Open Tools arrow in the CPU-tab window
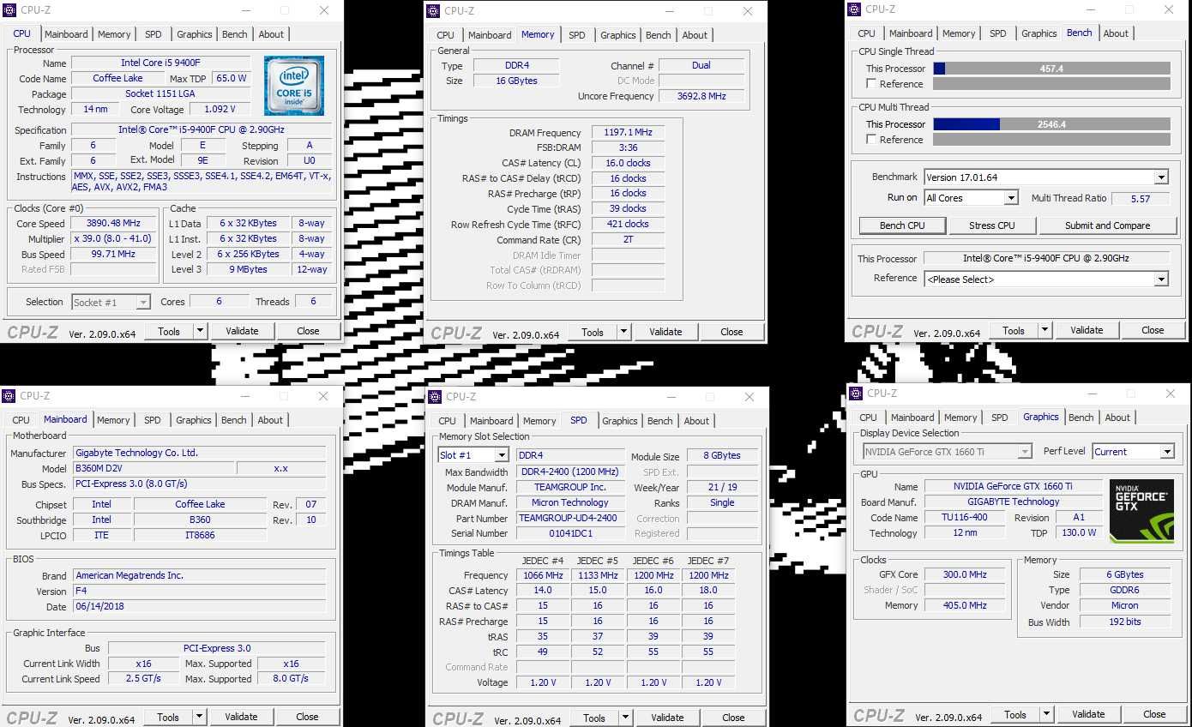 pyautogui.click(x=200, y=332)
